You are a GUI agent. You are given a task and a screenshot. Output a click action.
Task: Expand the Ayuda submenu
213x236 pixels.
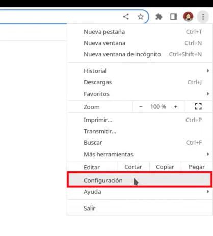(x=140, y=192)
